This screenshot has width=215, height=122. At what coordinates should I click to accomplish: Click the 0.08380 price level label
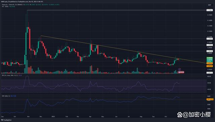(x=210, y=51)
